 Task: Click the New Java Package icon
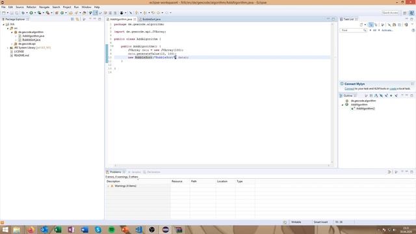click(57, 13)
